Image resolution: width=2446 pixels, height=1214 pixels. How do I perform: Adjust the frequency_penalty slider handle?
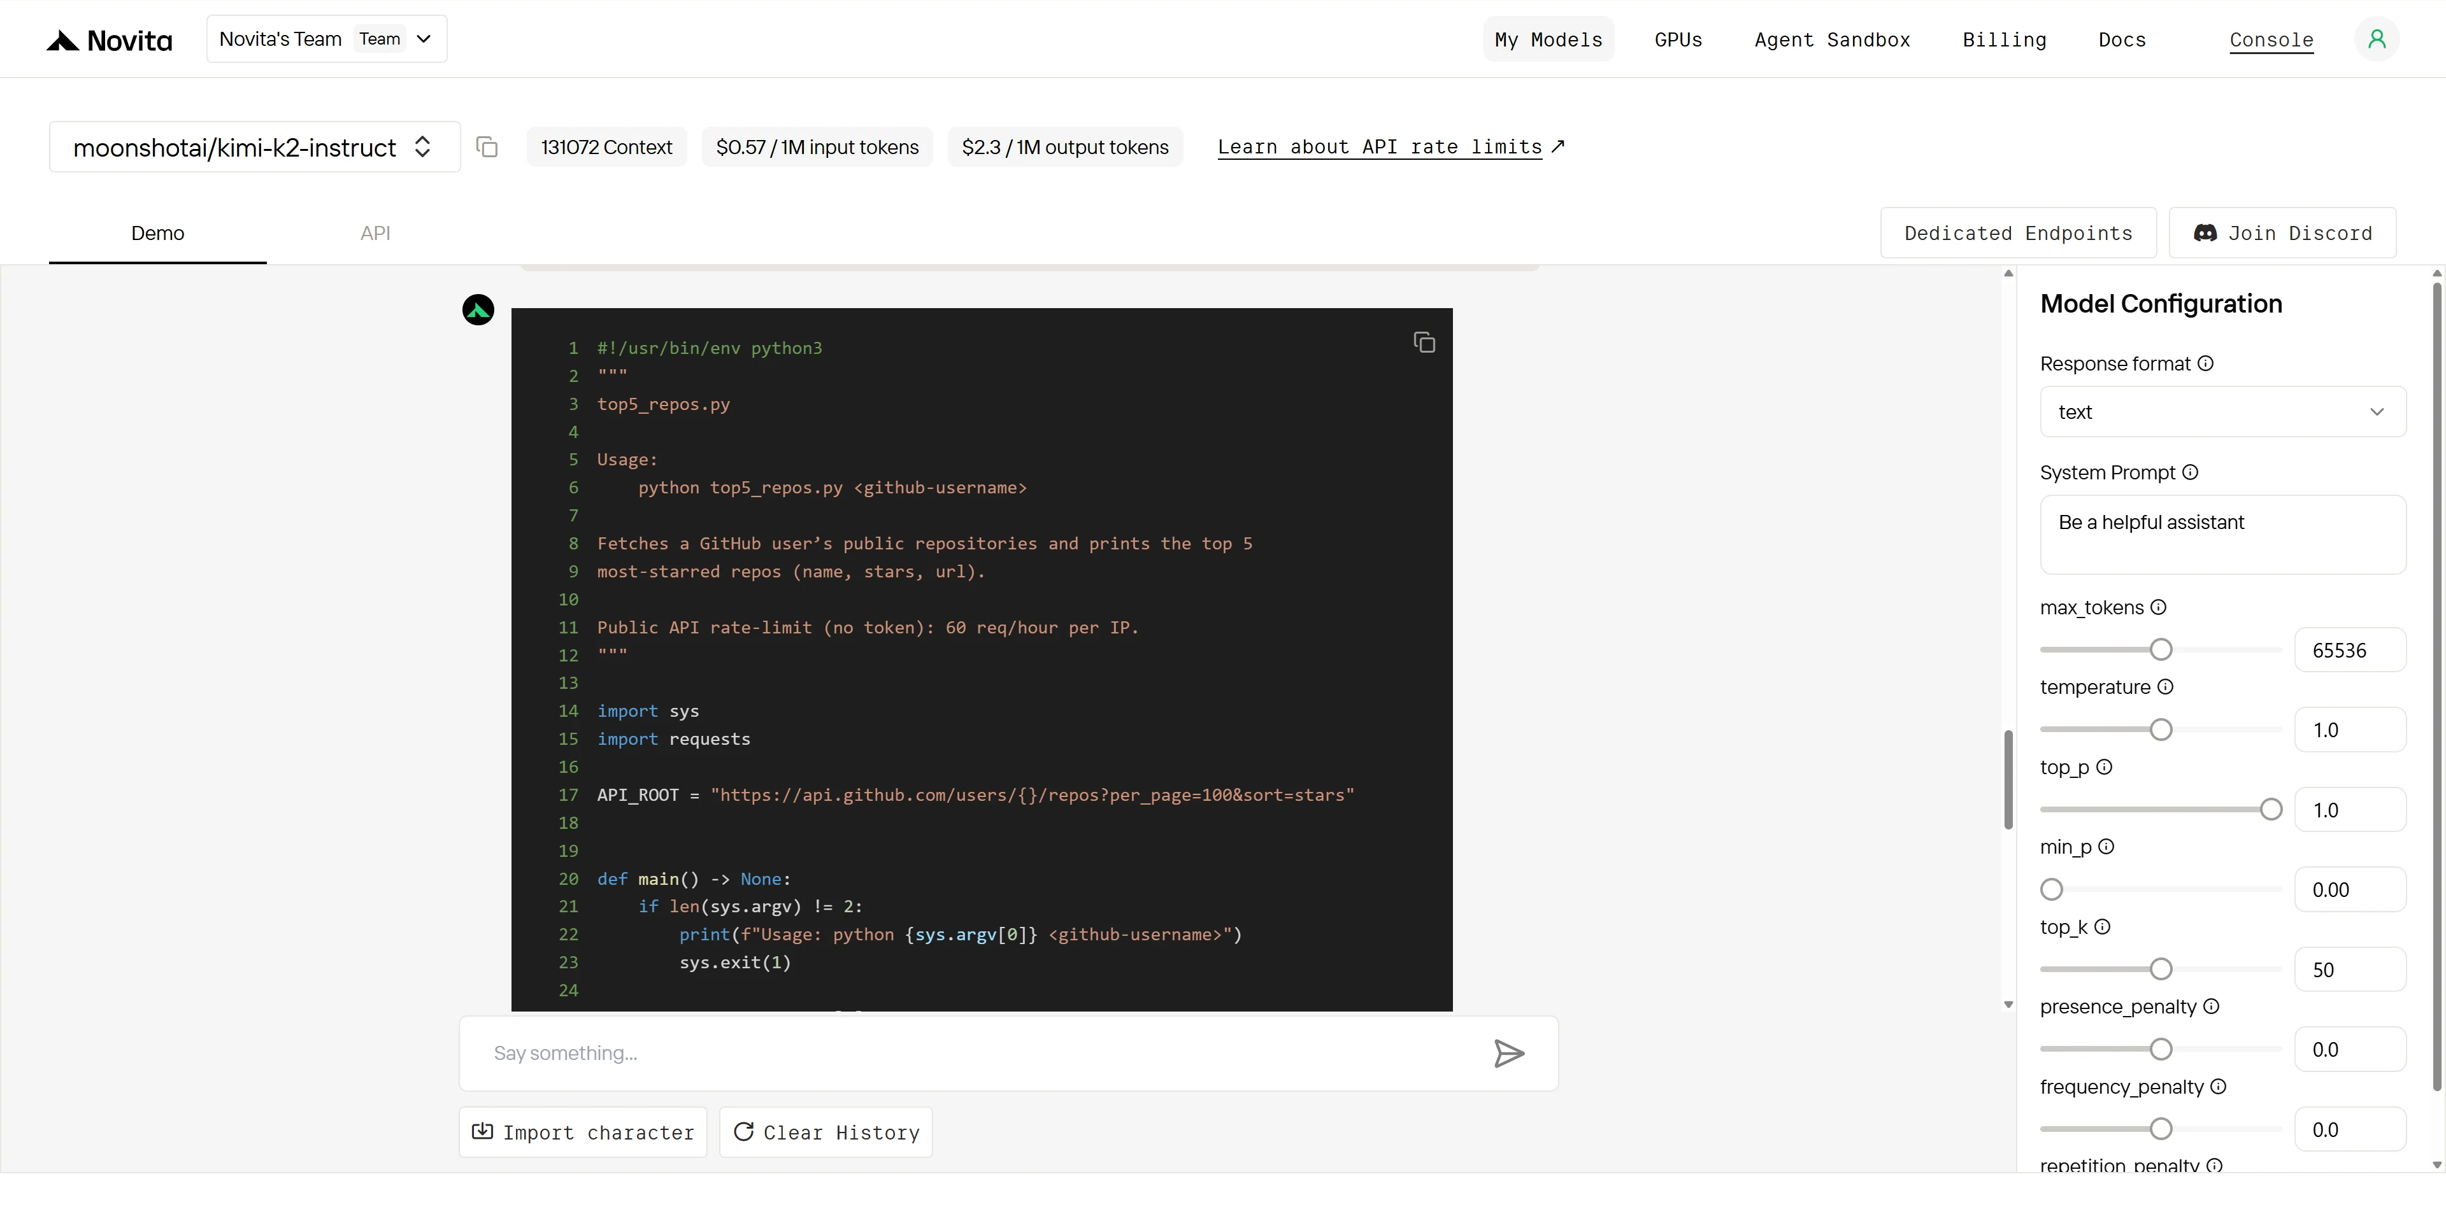(2161, 1129)
